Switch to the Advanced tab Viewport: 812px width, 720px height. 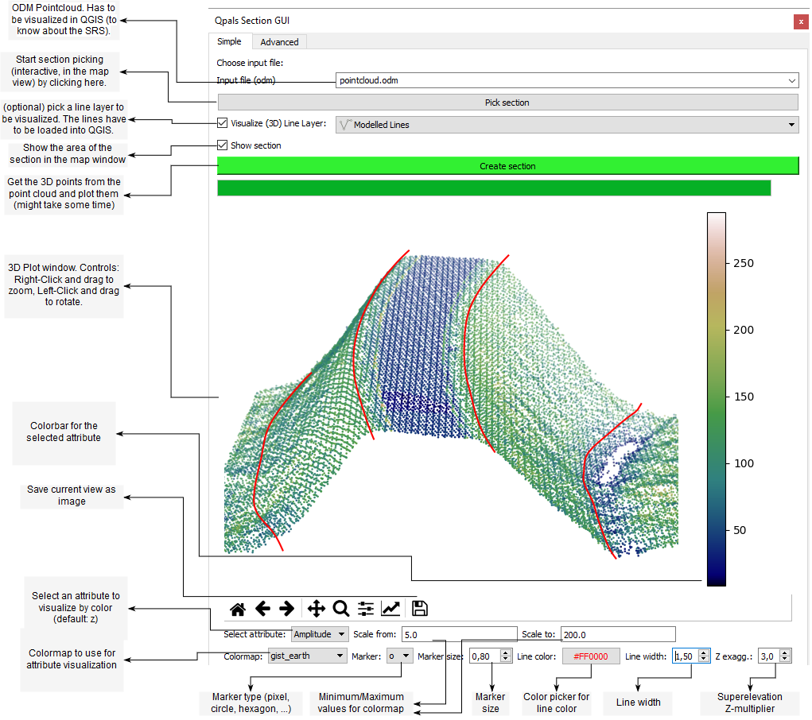(278, 41)
